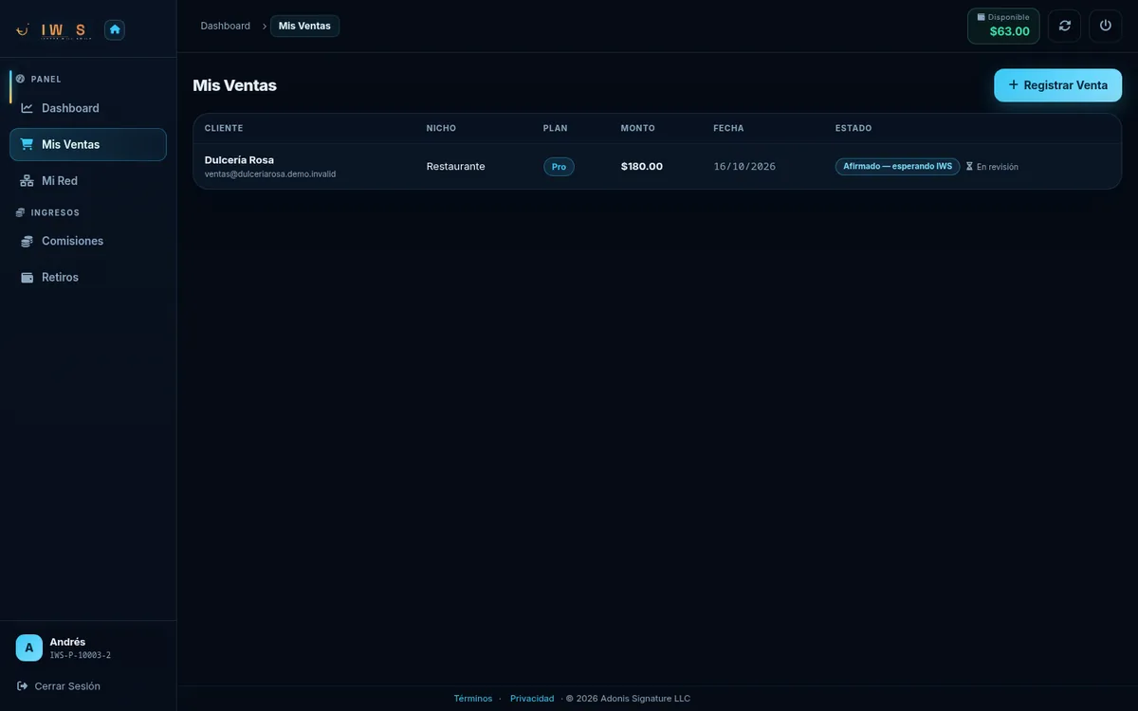Click the email ventas@dulceriarosa.demo.invalid
The height and width of the screenshot is (711, 1138).
(x=270, y=174)
